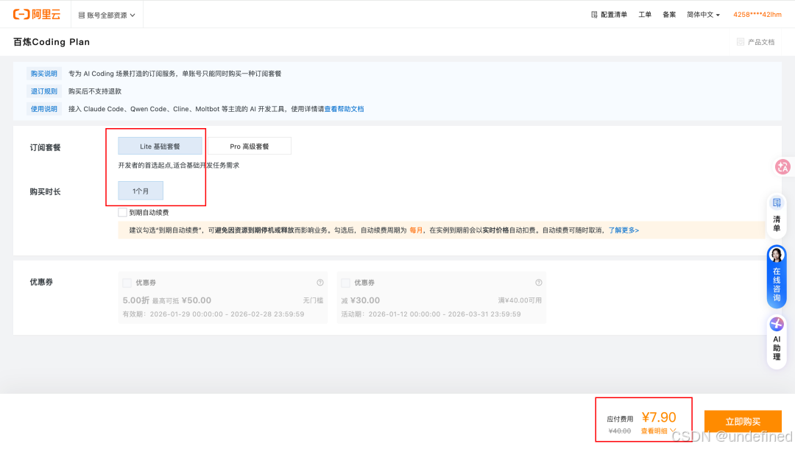This screenshot has height=449, width=795.
Task: Click the translation icon on the right edge
Action: (x=782, y=166)
